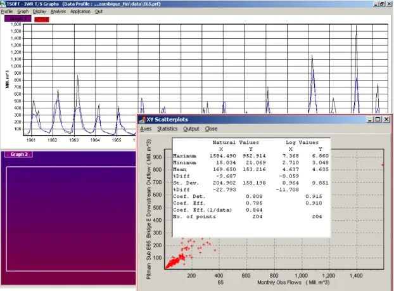The width and height of the screenshot is (394, 291).
Task: Close the TSOFT main window
Action: [x=388, y=4]
